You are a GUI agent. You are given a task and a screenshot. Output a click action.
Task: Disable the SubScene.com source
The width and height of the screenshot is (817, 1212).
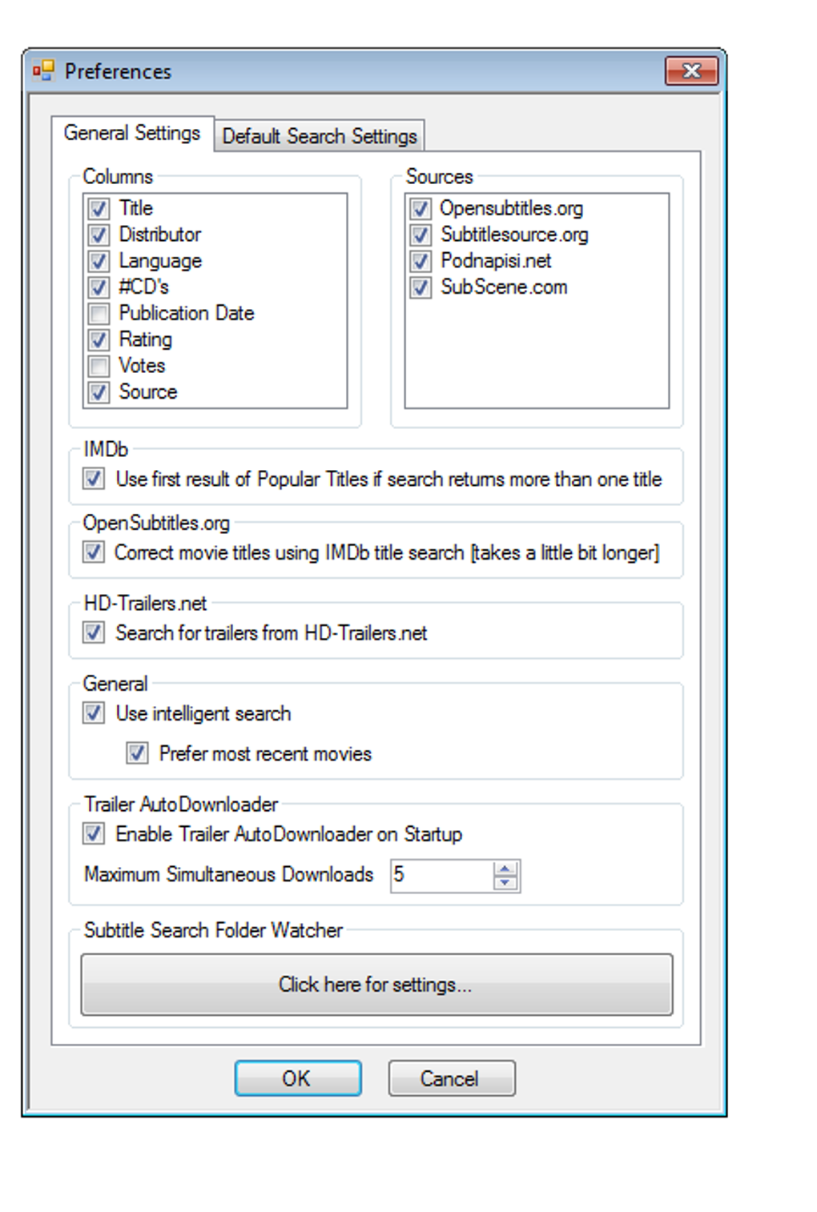[x=421, y=287]
